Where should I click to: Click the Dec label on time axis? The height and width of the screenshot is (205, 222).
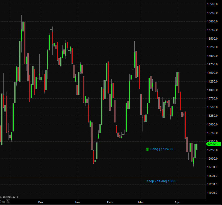click(41, 202)
